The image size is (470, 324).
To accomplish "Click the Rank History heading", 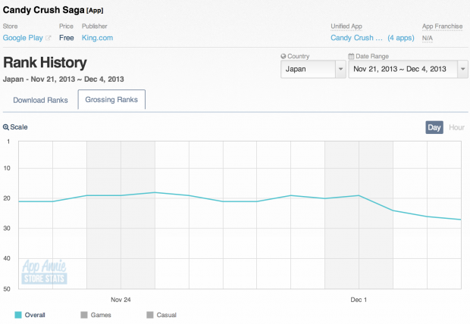I will 45,63.
